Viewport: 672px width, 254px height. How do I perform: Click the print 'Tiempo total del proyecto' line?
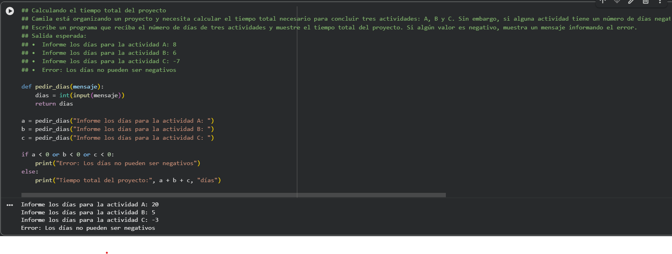(x=128, y=180)
